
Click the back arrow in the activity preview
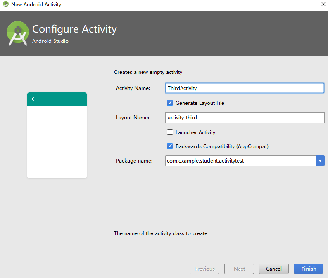[x=34, y=99]
